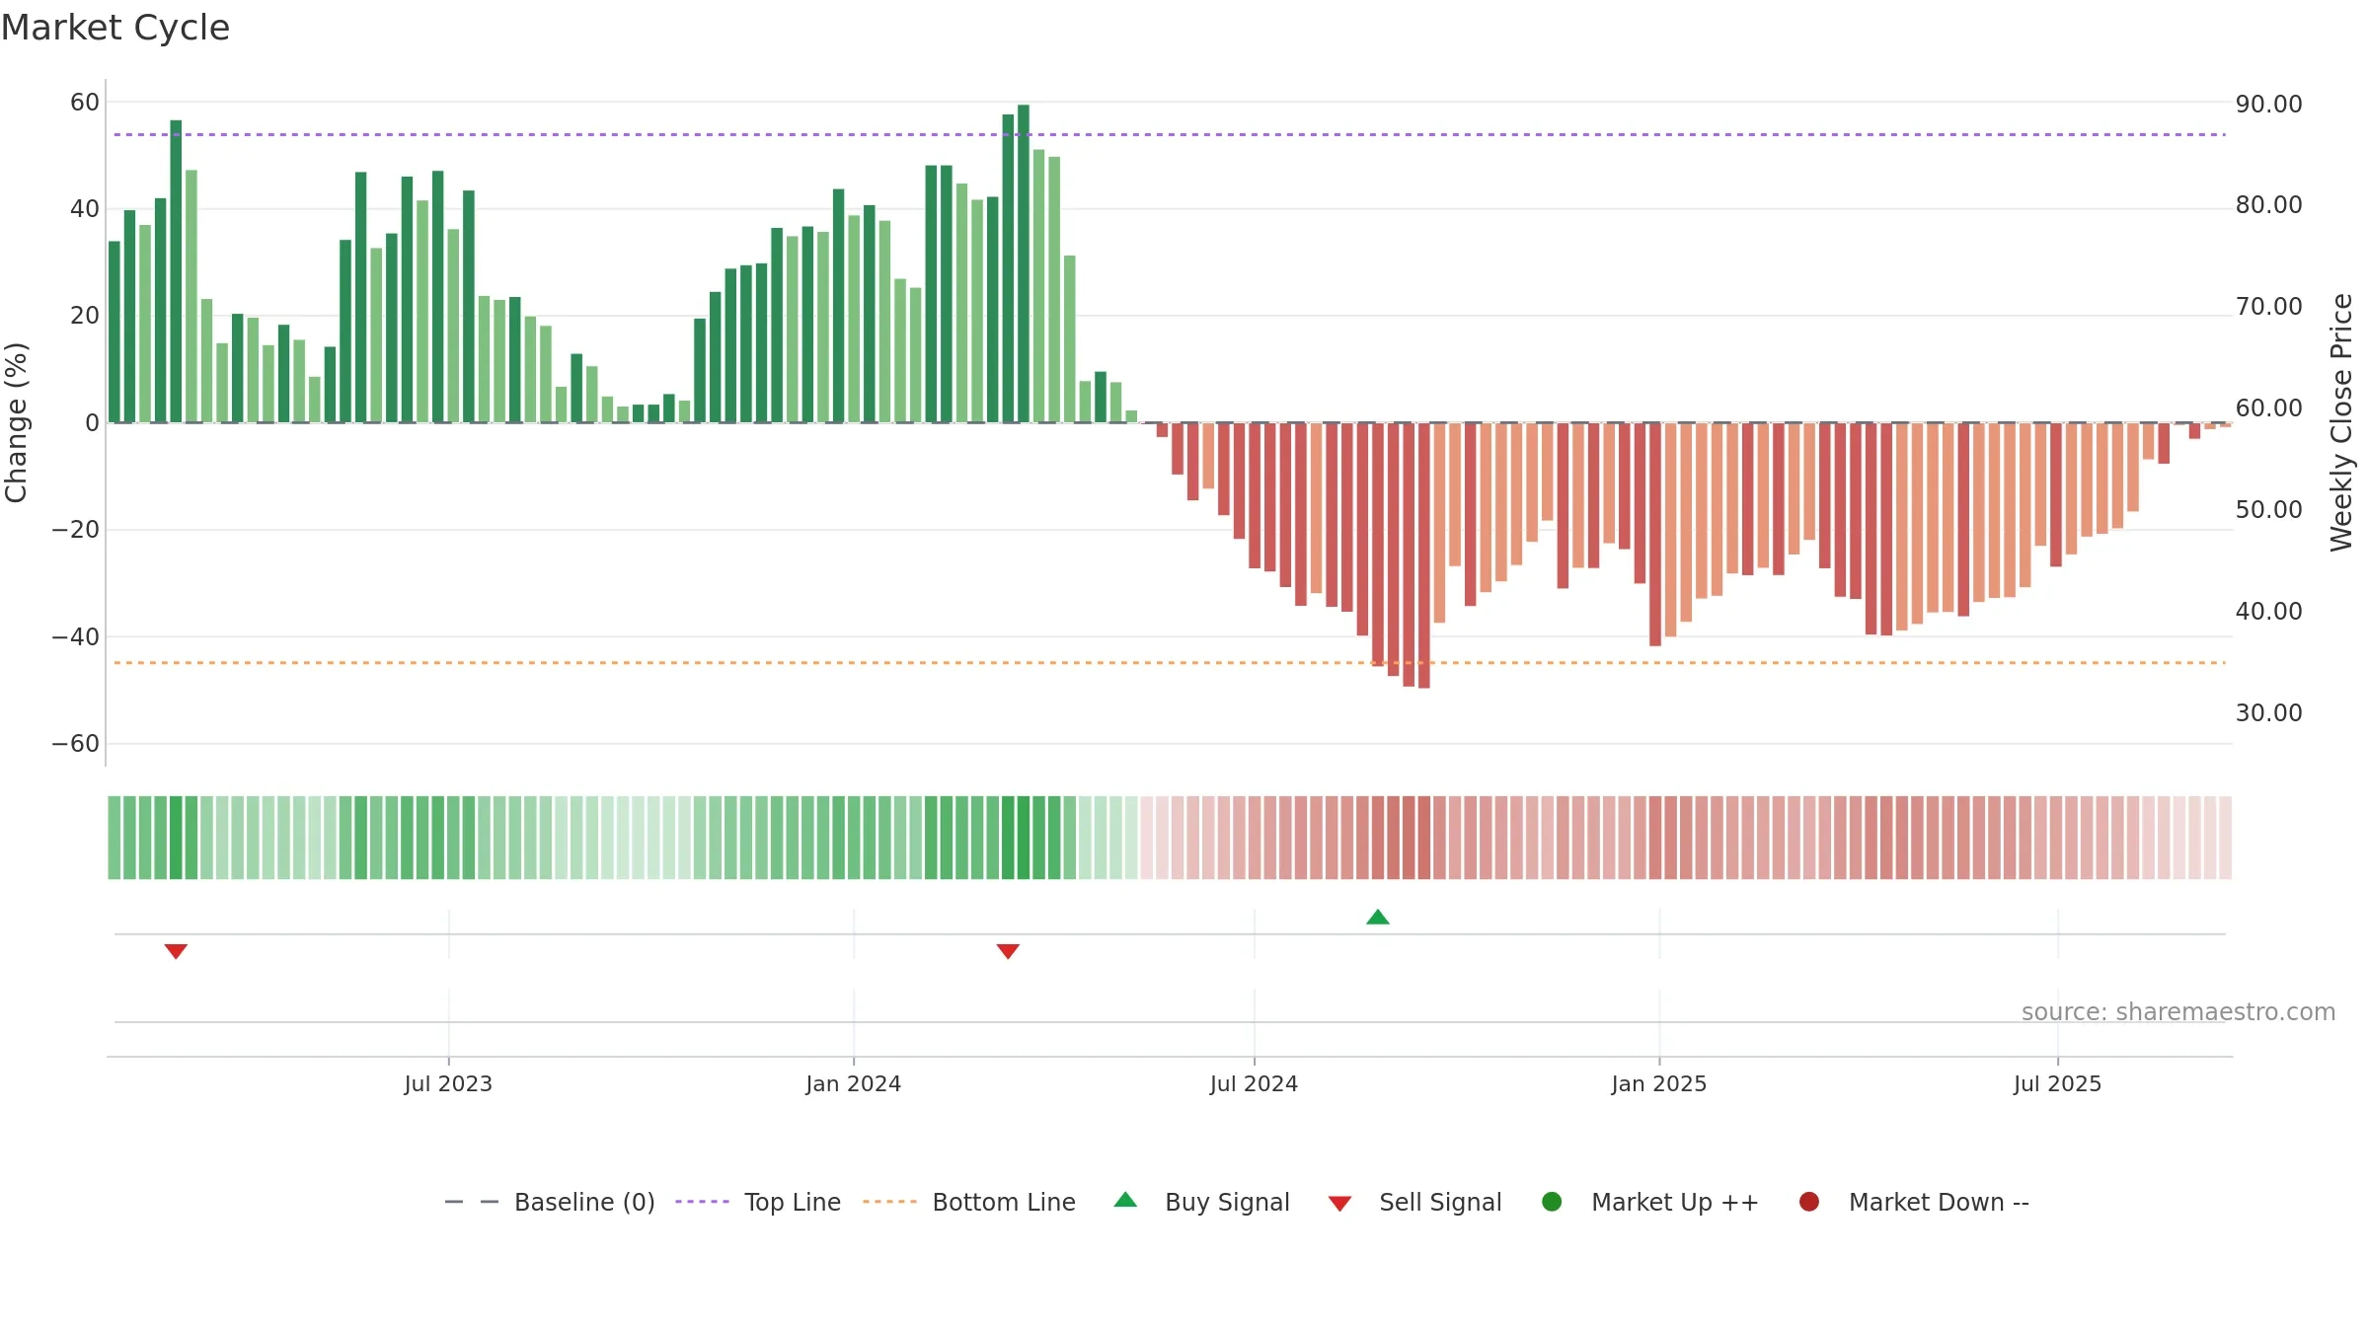Click the purple dotted Top Line legend sample
The height and width of the screenshot is (1332, 2369).
(x=703, y=1202)
